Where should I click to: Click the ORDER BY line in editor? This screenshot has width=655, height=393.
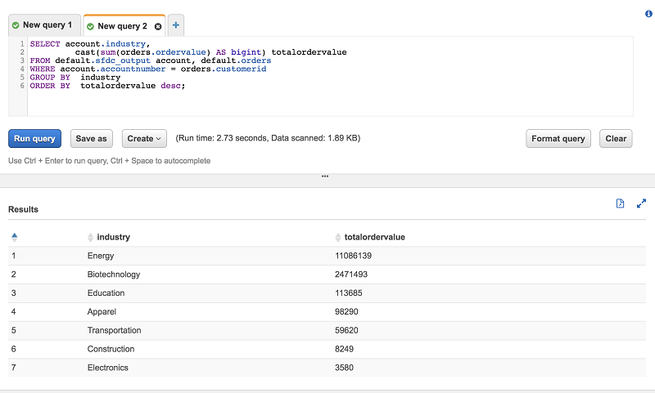pyautogui.click(x=107, y=86)
